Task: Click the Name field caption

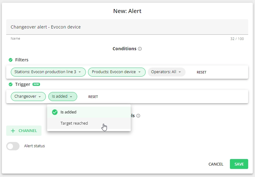Action: click(x=15, y=38)
